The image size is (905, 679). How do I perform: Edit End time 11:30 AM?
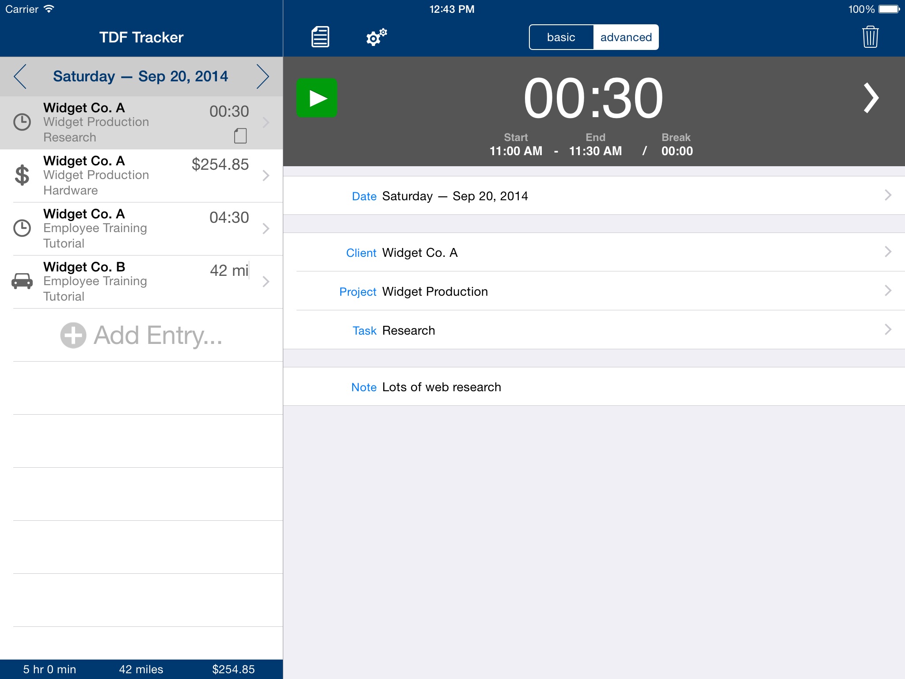click(595, 151)
